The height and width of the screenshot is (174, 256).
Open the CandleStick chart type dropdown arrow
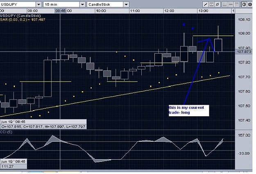(x=126, y=5)
